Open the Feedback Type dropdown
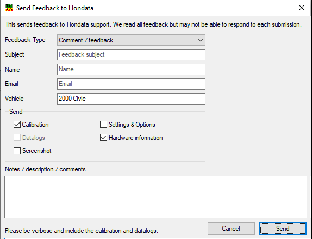Viewport: 312px width, 239px height. 131,40
